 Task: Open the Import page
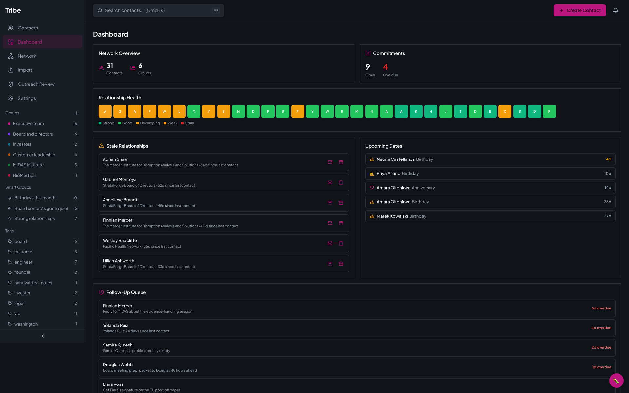42,70
